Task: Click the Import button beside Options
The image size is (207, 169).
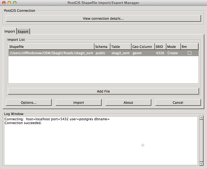Action: (x=79, y=102)
